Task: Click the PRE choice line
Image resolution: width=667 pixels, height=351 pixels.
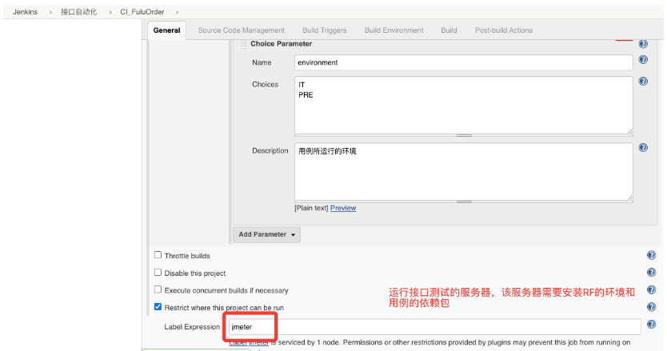Action: pyautogui.click(x=306, y=95)
